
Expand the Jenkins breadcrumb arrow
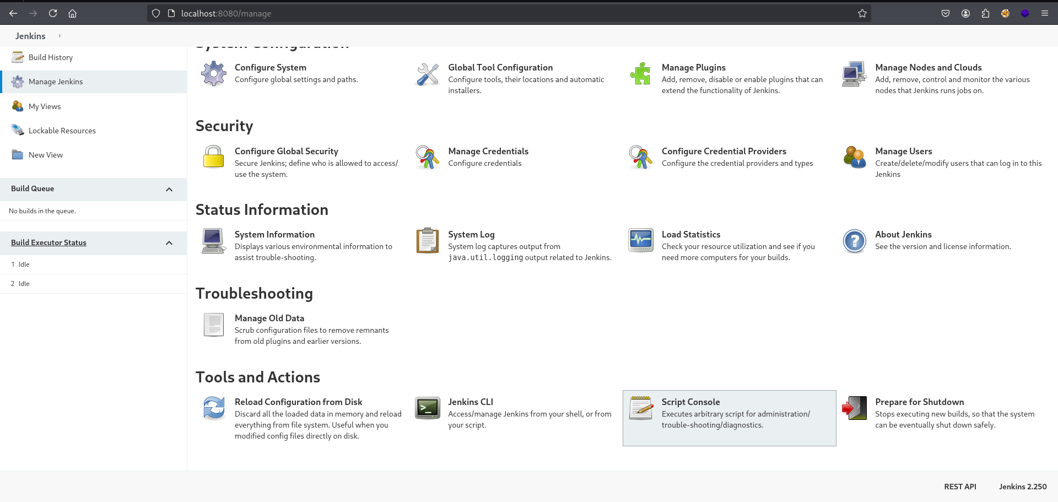point(60,36)
